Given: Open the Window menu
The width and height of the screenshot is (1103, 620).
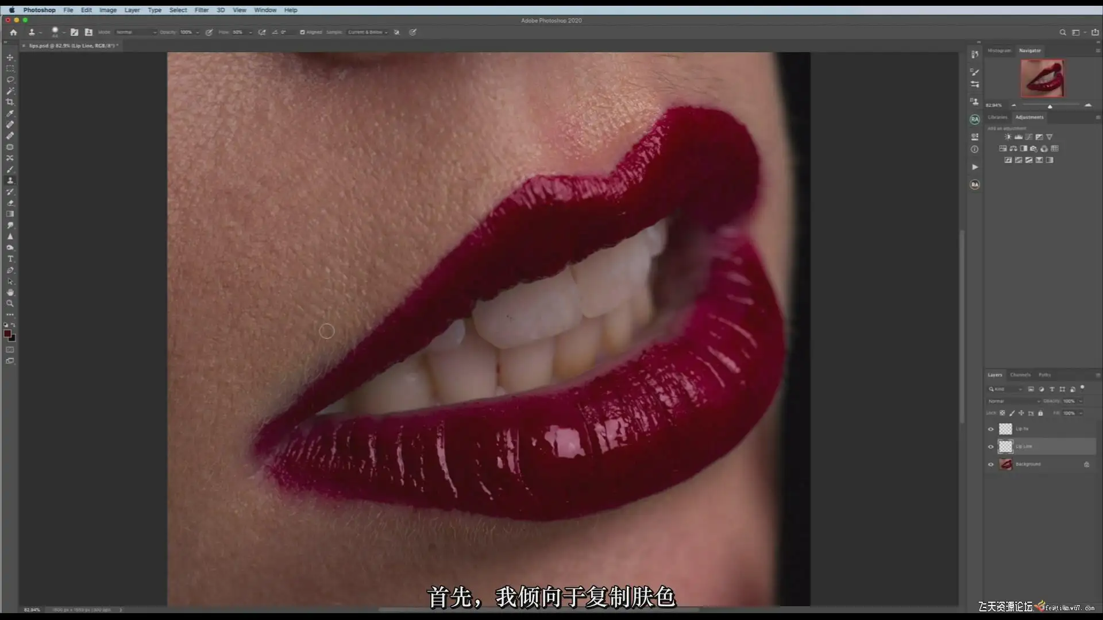Looking at the screenshot, I should 265,10.
